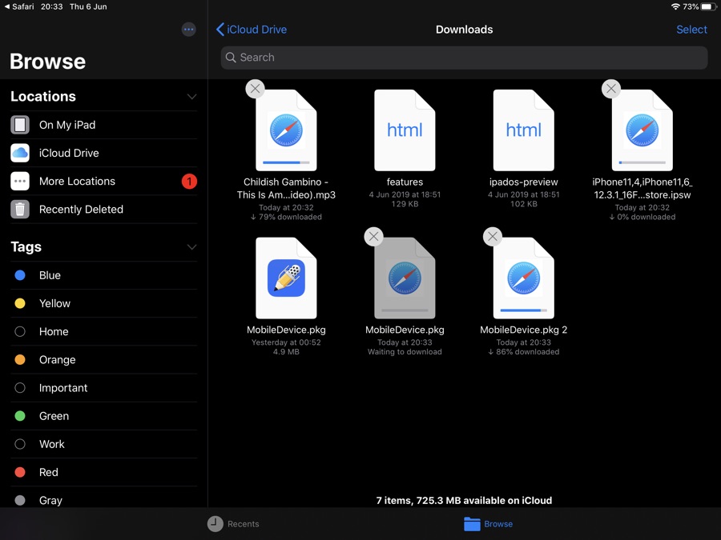Open the MobileDevice.pkg 2 file thumbnail
This screenshot has height=540, width=721.
[523, 278]
